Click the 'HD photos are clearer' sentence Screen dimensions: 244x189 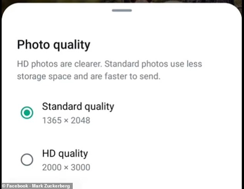[x=59, y=64]
